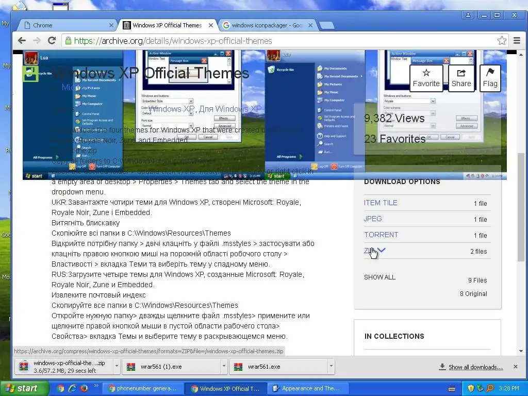Open dropdown arrow for the zip download
The image size is (528, 396).
point(117,367)
